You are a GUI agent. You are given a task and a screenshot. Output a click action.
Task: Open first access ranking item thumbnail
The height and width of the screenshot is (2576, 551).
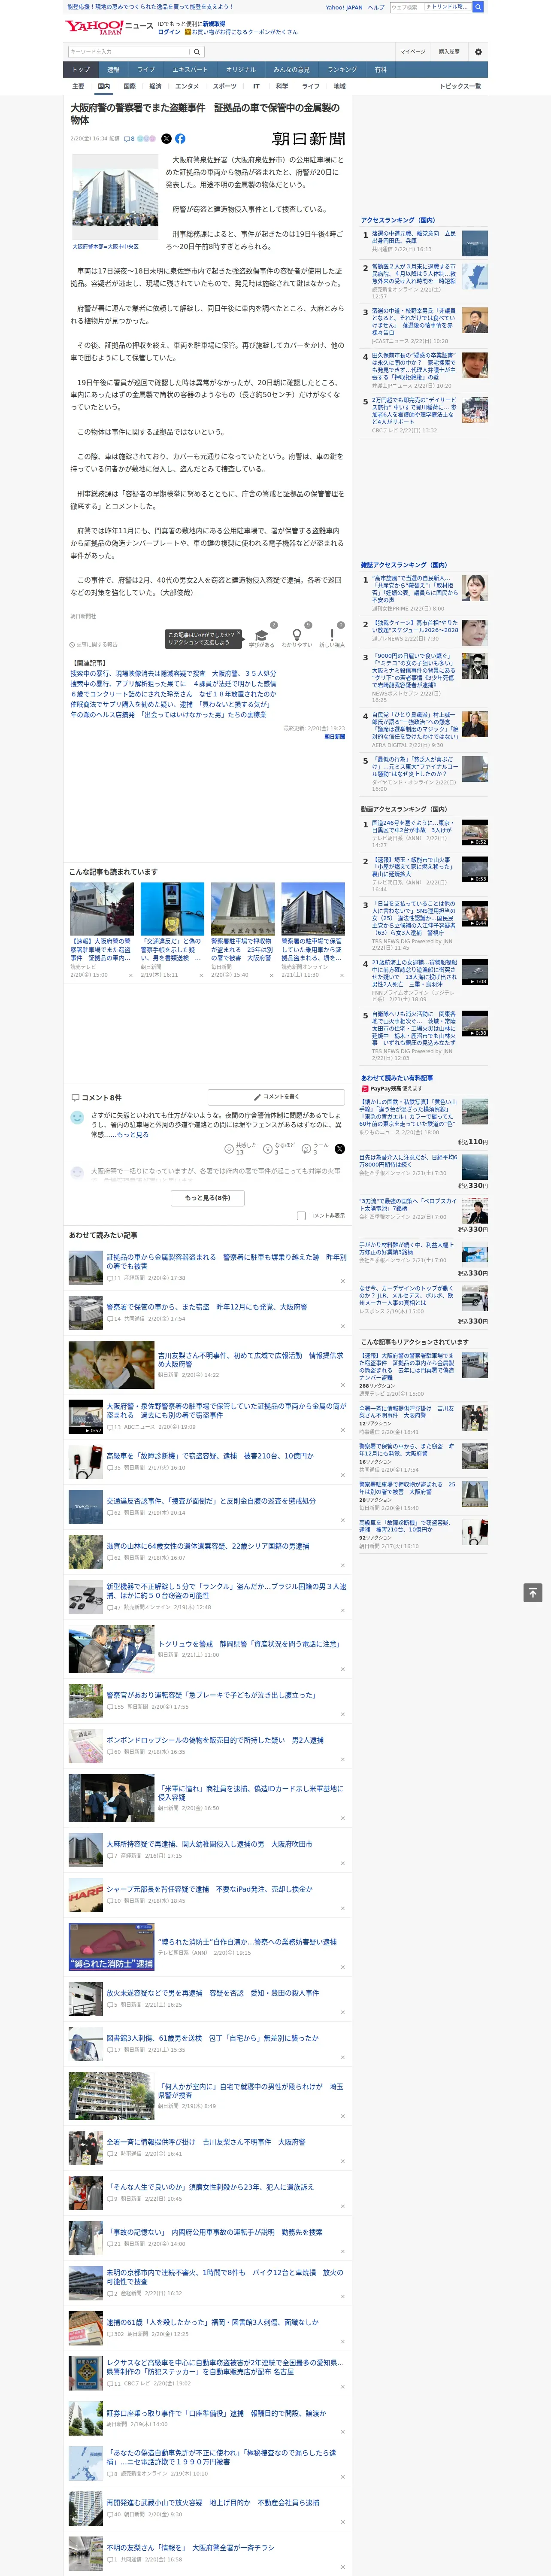(475, 243)
